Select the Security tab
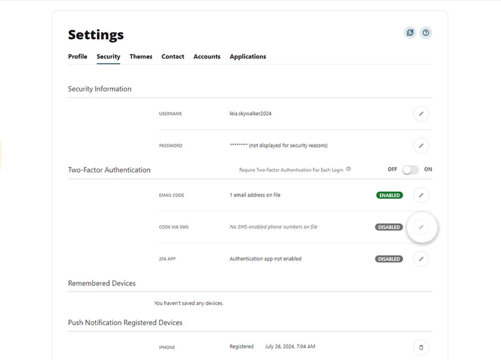 pos(108,57)
